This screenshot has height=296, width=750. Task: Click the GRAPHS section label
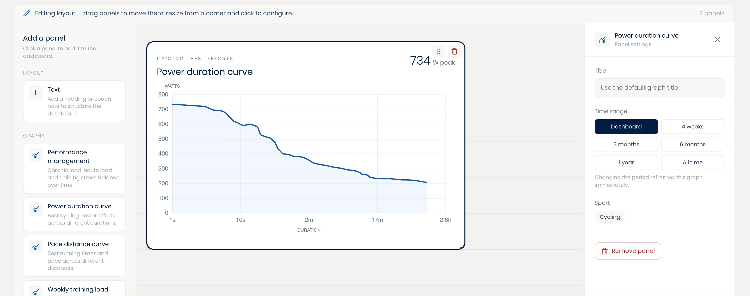pyautogui.click(x=34, y=136)
